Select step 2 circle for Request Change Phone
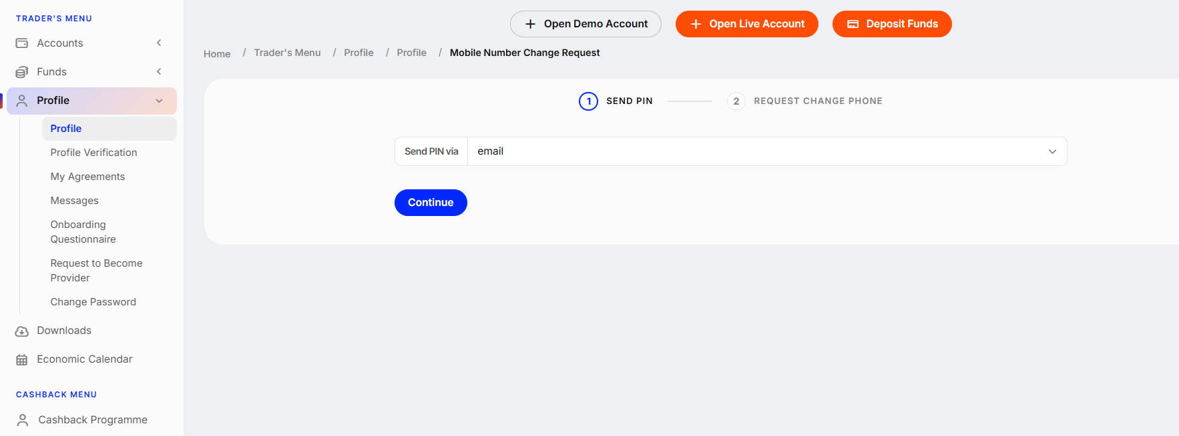 [736, 101]
